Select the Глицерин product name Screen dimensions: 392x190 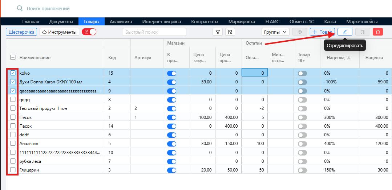29,170
